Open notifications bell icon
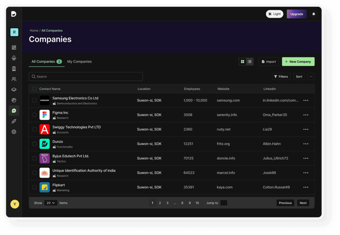Viewport: 340px width, 235px height. [x=313, y=14]
